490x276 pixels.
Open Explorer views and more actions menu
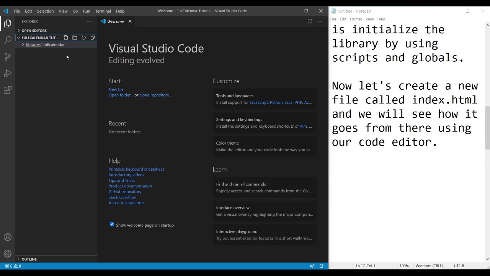pos(89,21)
